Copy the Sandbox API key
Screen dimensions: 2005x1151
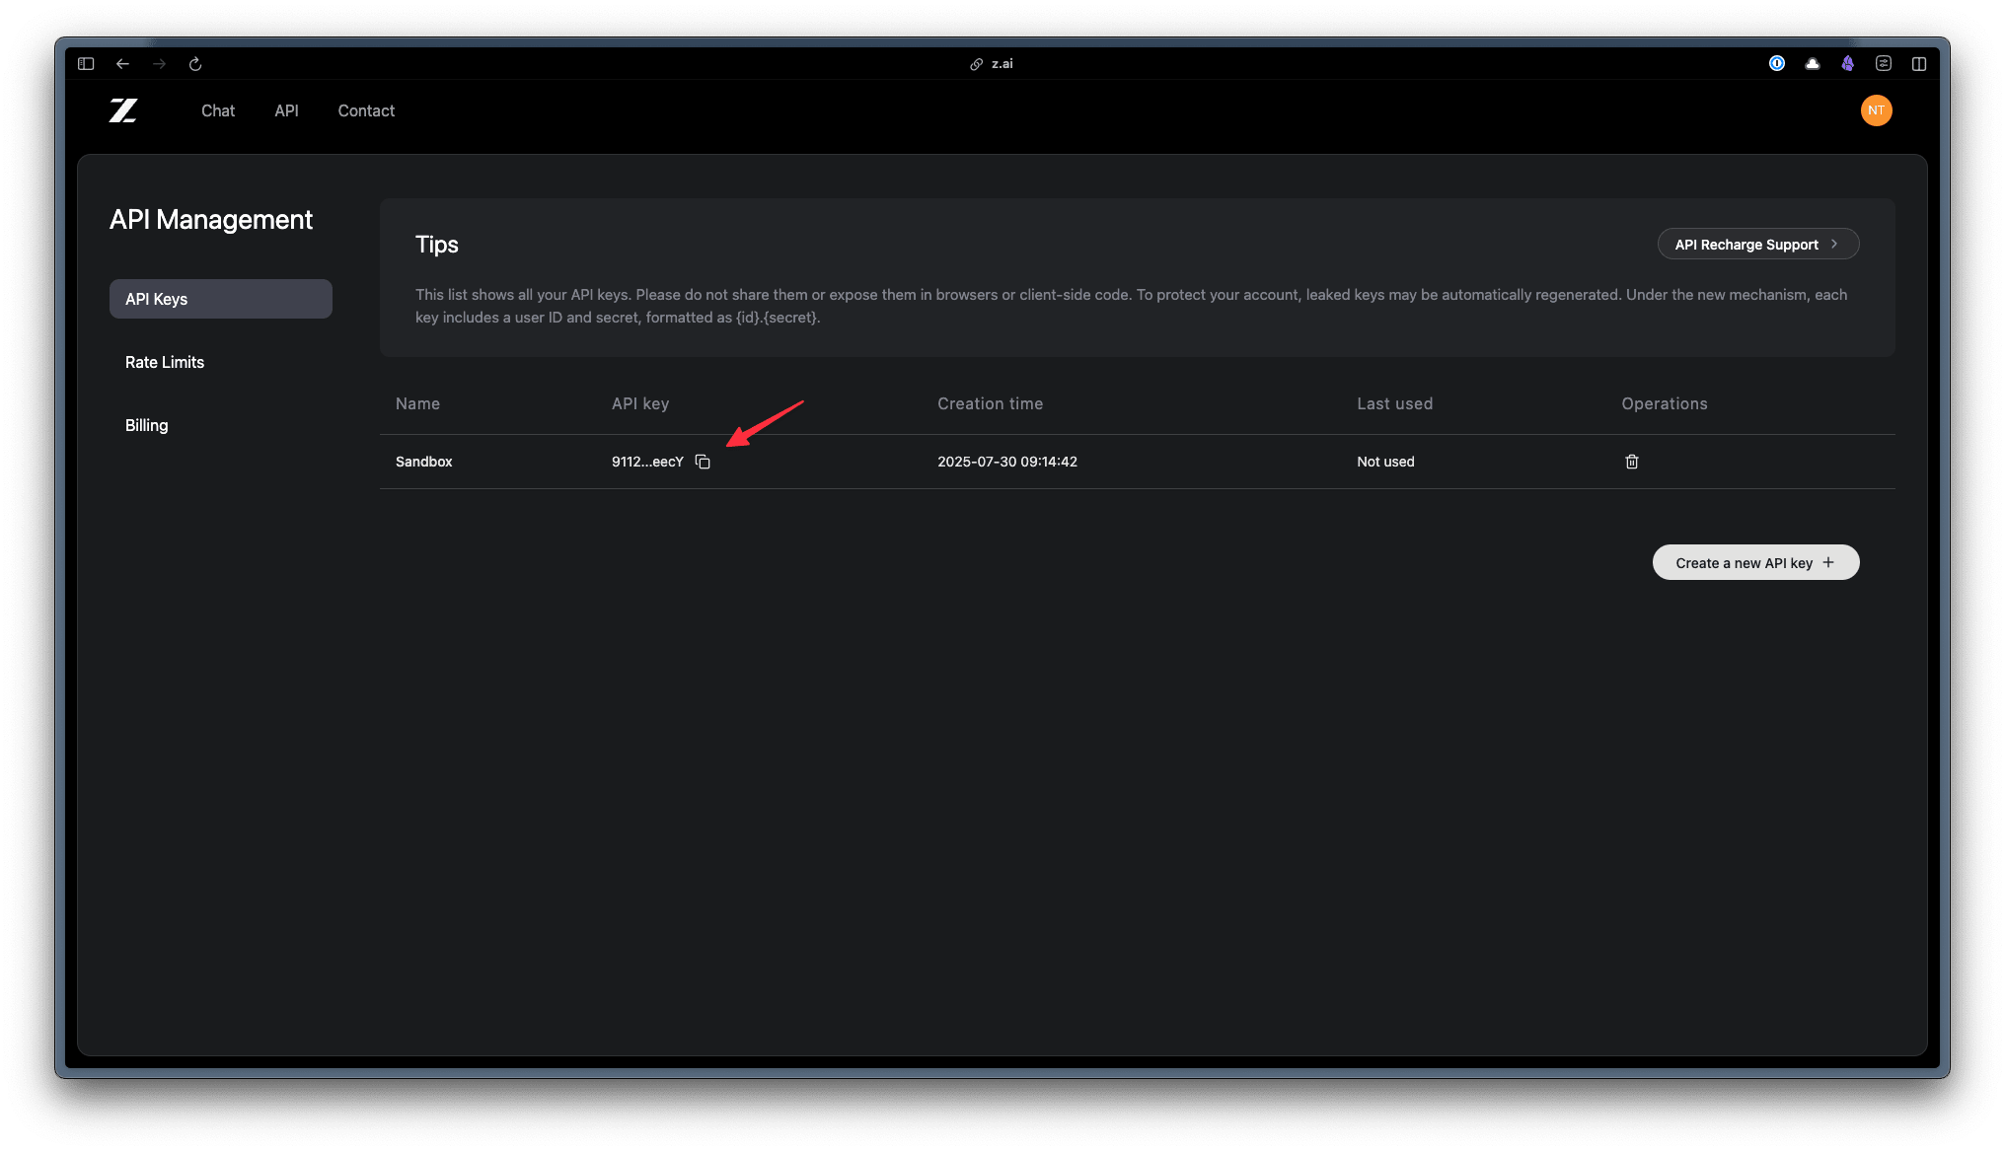point(703,462)
